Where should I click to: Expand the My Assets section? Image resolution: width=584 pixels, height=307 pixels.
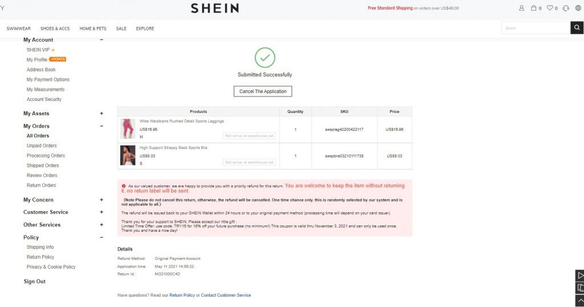[x=102, y=113]
